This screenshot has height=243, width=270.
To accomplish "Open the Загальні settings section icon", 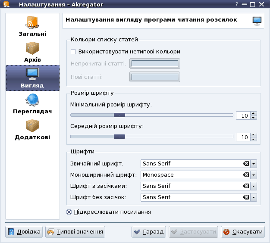I will 32,23.
